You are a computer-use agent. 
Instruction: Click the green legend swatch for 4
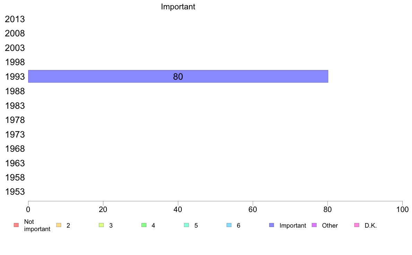click(x=144, y=225)
